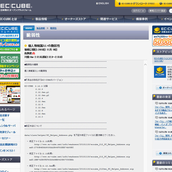The width and height of the screenshot is (172, 172).
Task: Click the 製品情報 breadcrumb link
Action: coord(40,28)
